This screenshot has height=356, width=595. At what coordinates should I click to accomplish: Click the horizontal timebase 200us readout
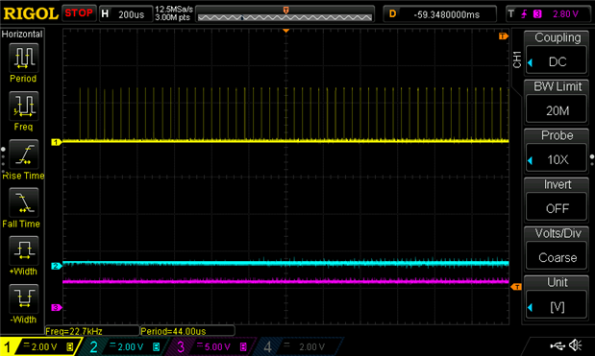click(x=131, y=14)
